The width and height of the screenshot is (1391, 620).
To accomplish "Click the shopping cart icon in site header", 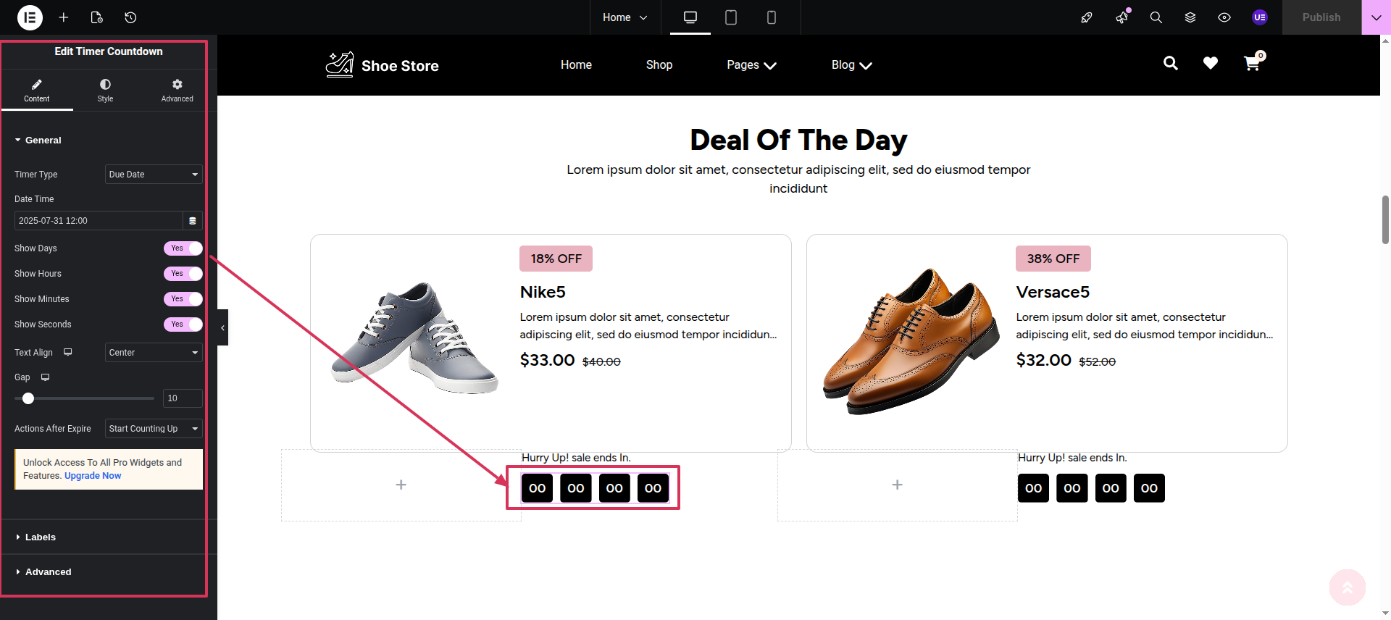I will [x=1251, y=64].
